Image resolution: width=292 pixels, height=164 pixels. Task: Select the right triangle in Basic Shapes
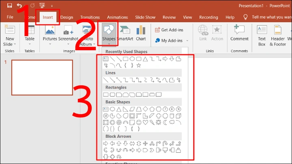click(125, 109)
